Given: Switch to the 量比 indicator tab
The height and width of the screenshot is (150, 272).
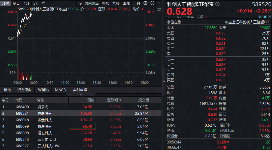Looking at the screenshot, I should tap(7, 90).
